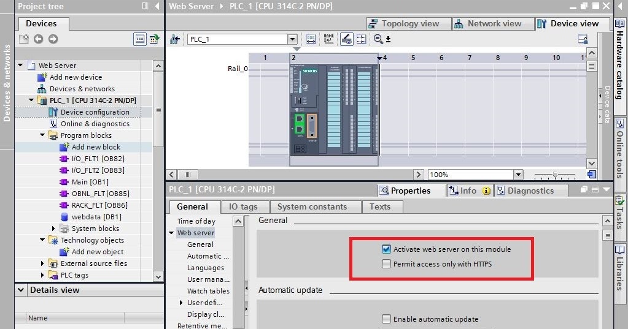Image resolution: width=628 pixels, height=329 pixels.
Task: Open the PLC_1 device selection dropdown
Action: click(292, 39)
